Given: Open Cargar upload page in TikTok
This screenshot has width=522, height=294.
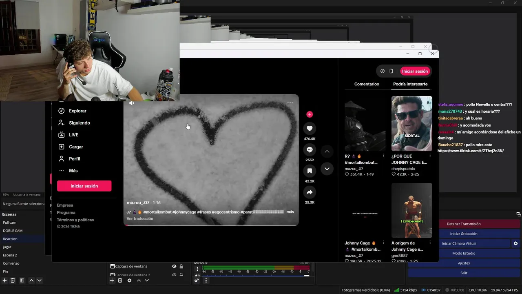Looking at the screenshot, I should coord(71,147).
